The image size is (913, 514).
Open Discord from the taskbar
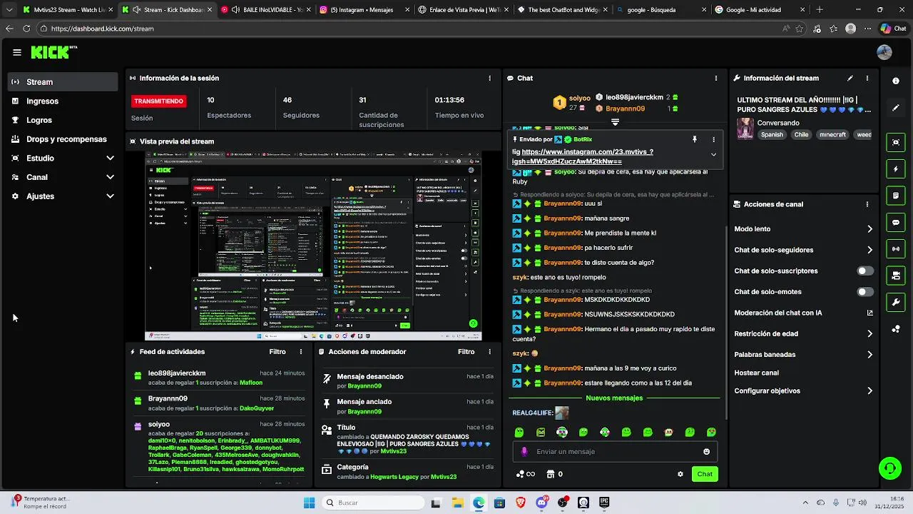click(541, 503)
